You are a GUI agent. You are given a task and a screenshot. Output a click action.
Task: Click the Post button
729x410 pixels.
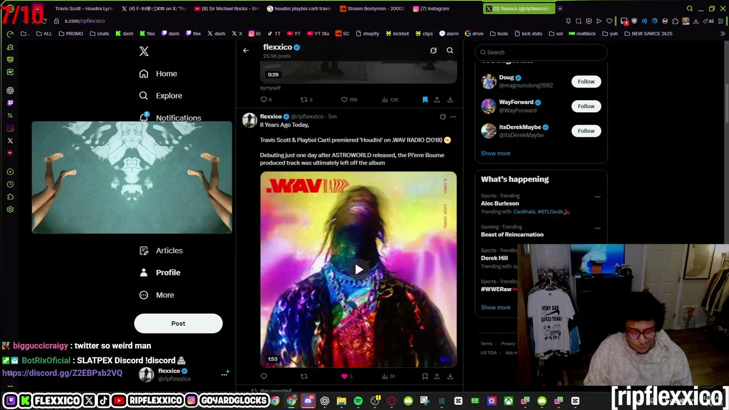(x=178, y=323)
